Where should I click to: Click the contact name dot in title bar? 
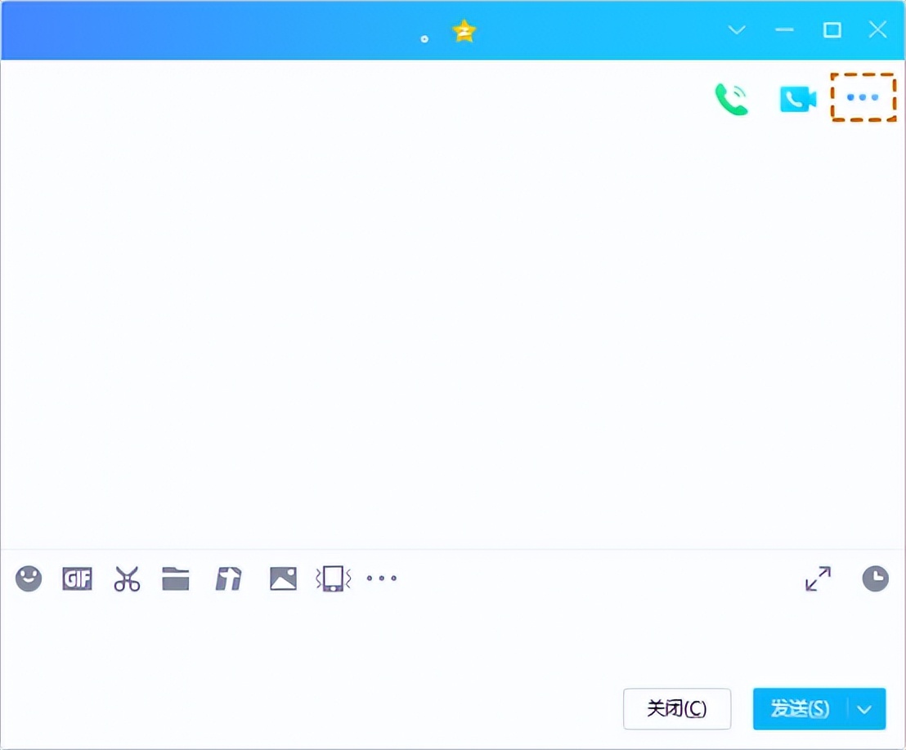point(424,38)
